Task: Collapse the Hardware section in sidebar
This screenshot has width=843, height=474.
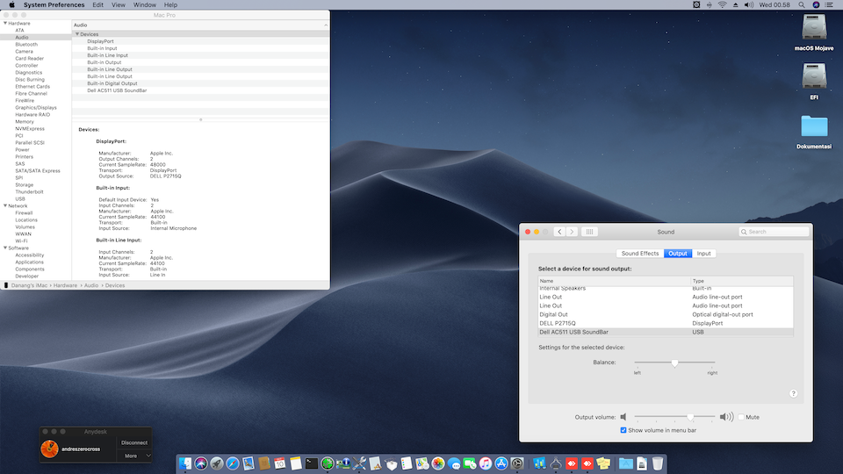Action: (4, 23)
